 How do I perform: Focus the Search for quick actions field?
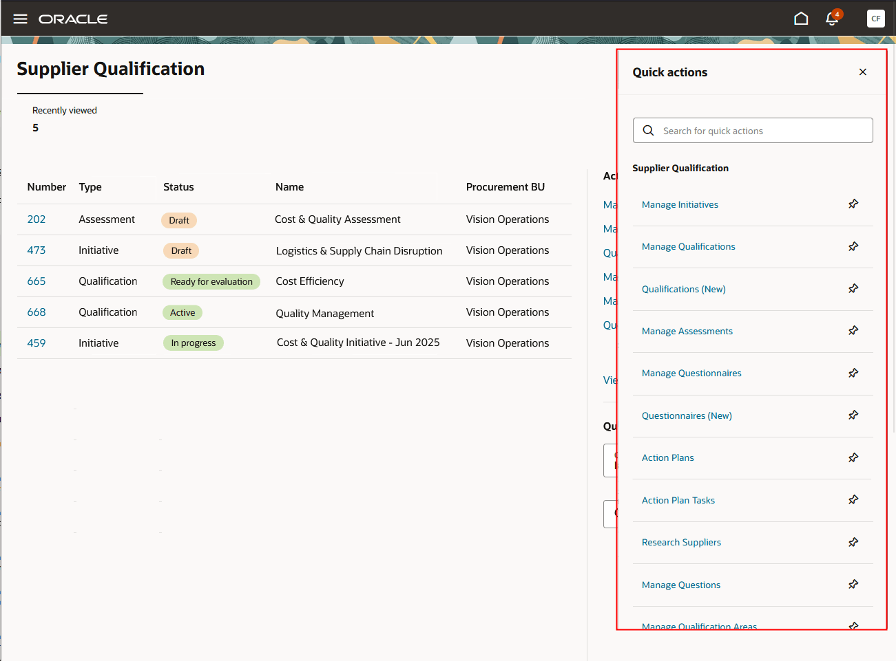(x=753, y=131)
